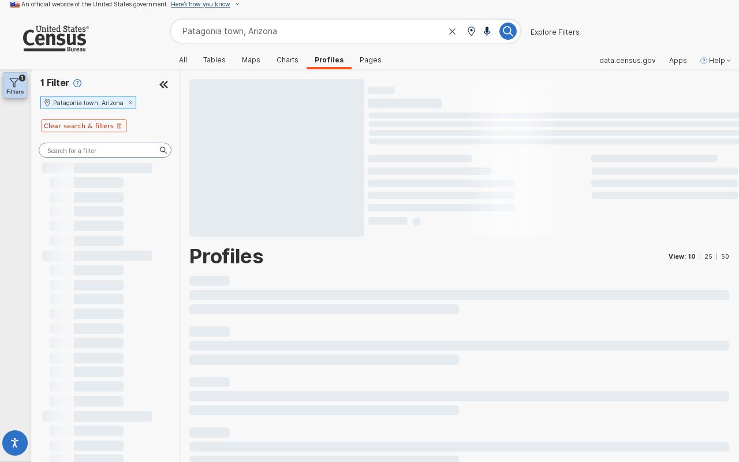The height and width of the screenshot is (462, 739).
Task: Toggle the Filters funnel panel button
Action: click(x=15, y=85)
